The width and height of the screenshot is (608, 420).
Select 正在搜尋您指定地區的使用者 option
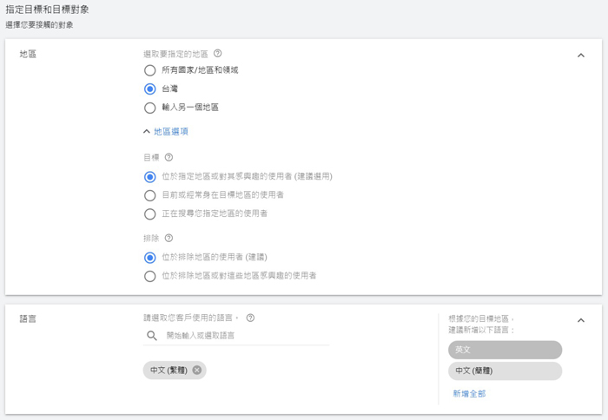click(x=150, y=213)
